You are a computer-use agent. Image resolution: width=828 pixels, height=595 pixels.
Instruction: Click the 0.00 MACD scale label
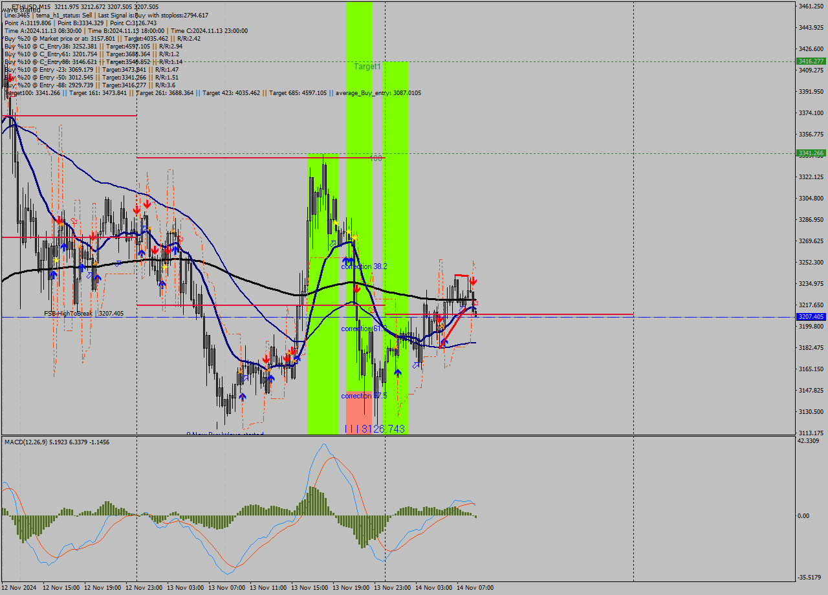(803, 515)
